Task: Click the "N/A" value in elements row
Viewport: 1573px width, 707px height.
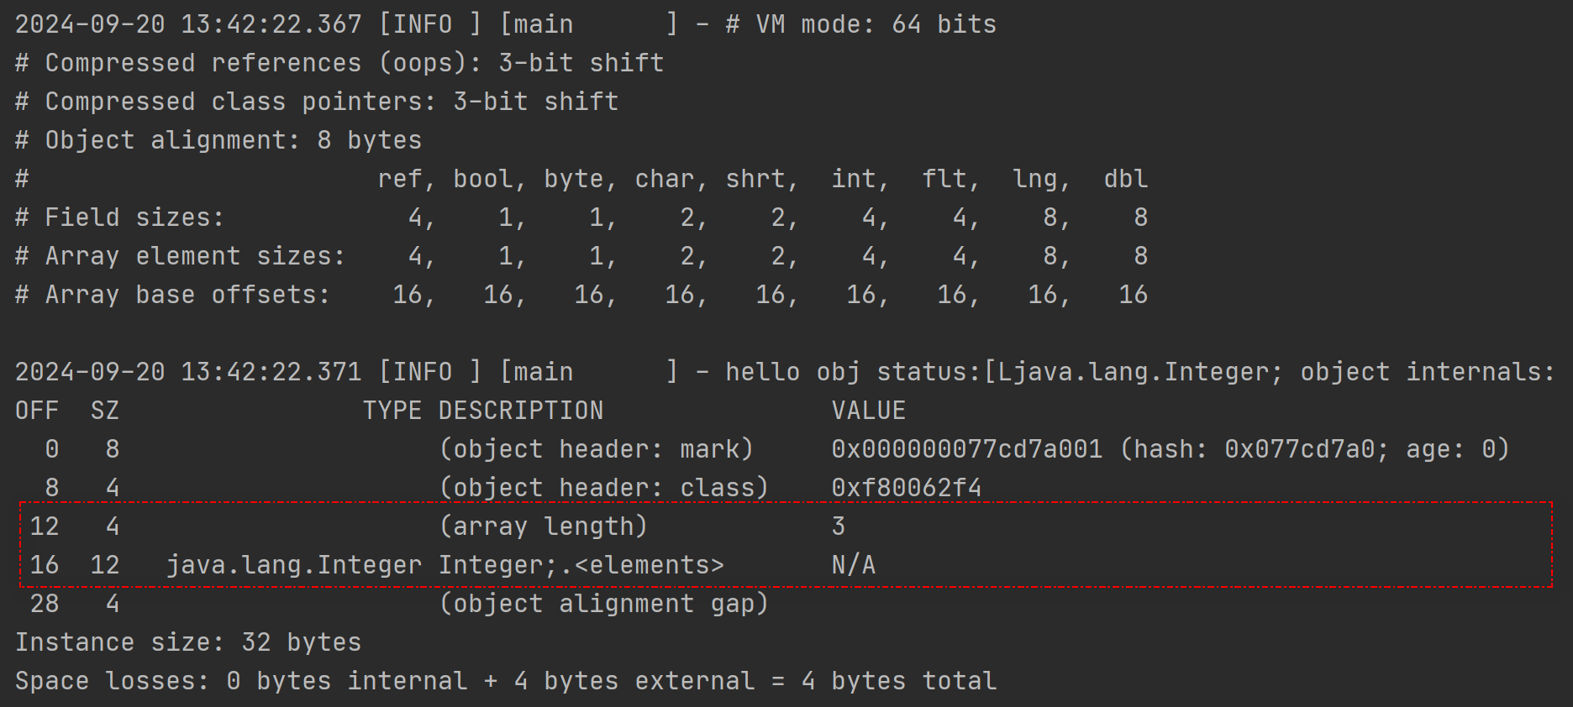Action: pos(853,565)
